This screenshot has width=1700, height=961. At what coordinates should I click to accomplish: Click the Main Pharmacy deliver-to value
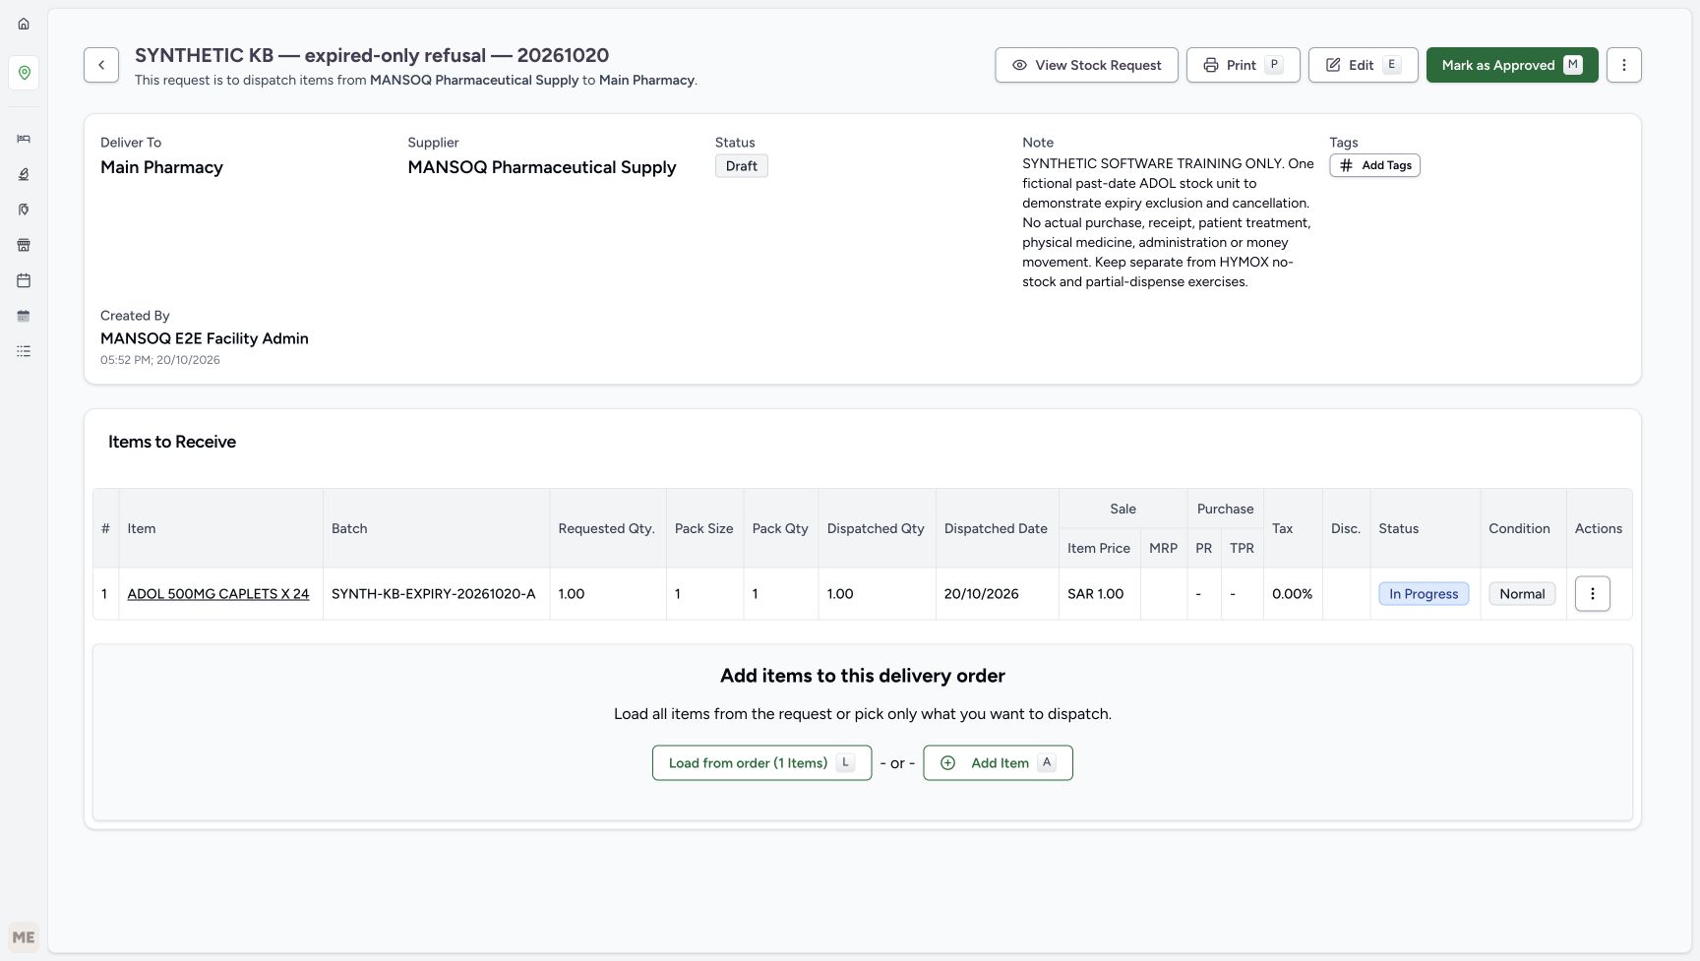click(x=161, y=167)
